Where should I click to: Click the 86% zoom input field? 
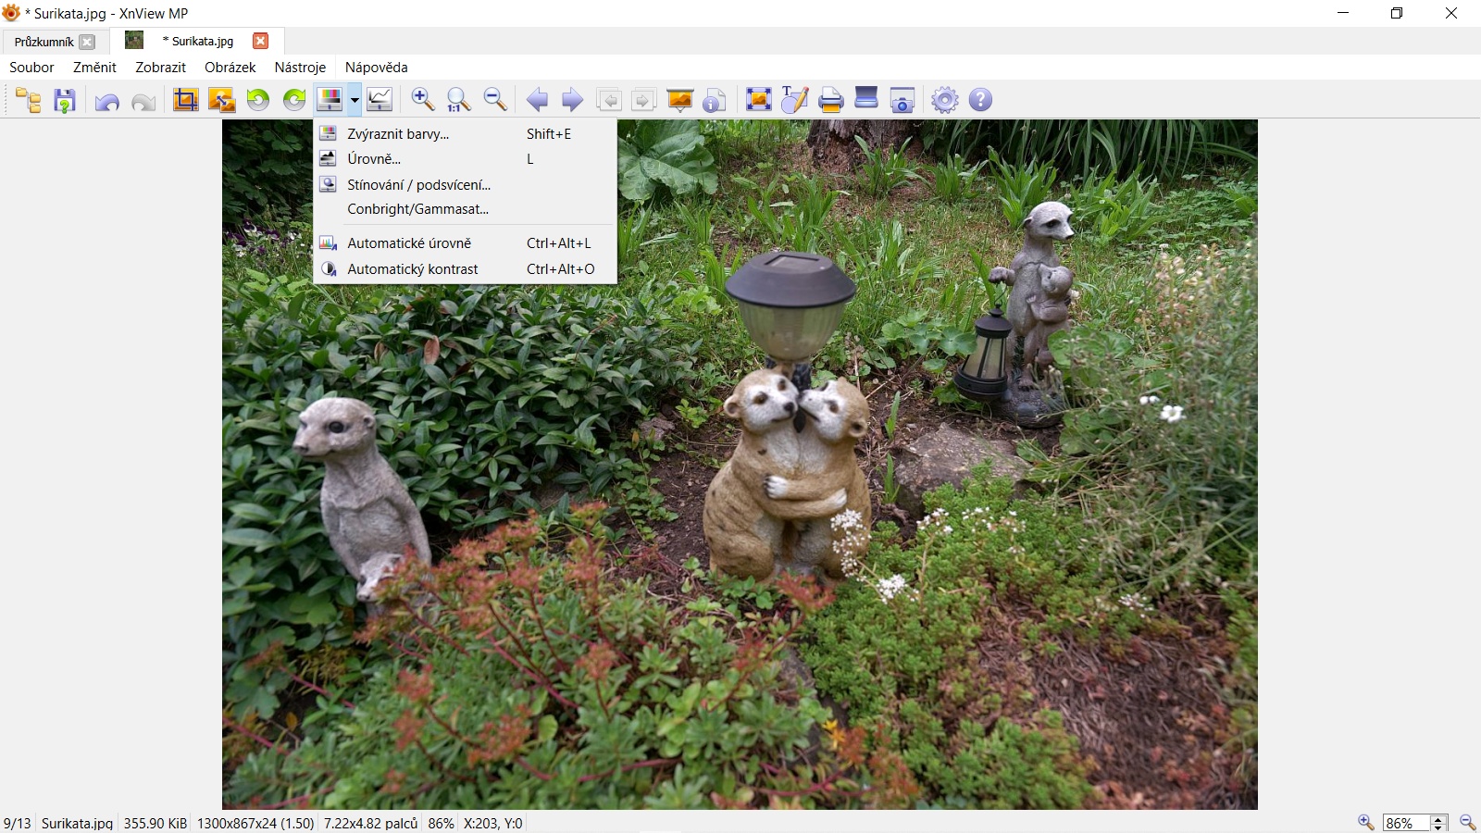(1405, 823)
